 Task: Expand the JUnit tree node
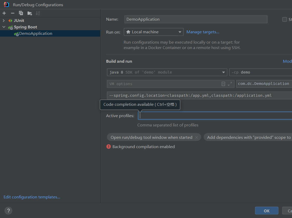coord(4,21)
